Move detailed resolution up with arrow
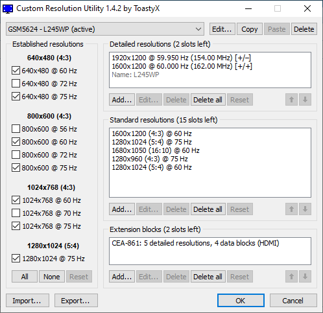This screenshot has width=323, height=313. click(x=291, y=100)
